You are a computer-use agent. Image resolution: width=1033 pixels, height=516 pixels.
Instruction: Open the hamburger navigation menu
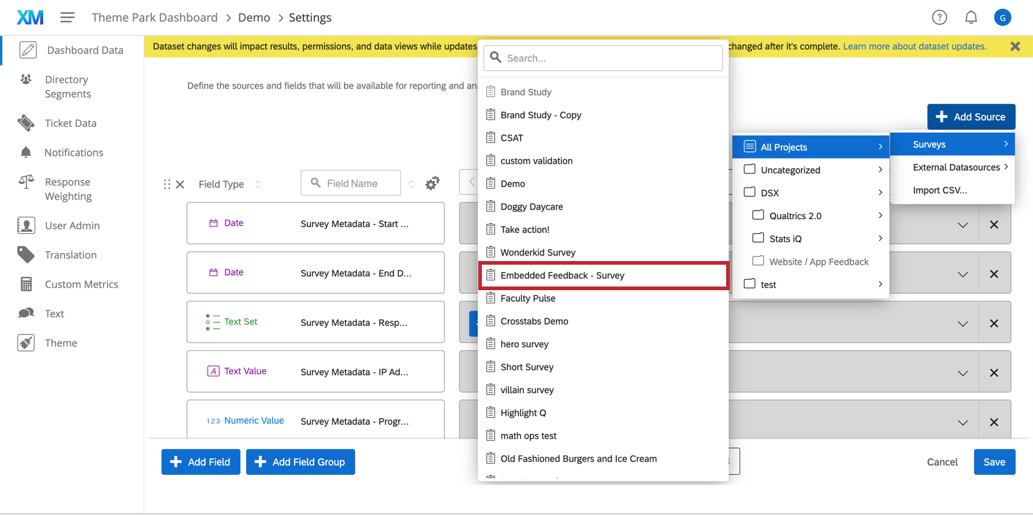click(67, 18)
